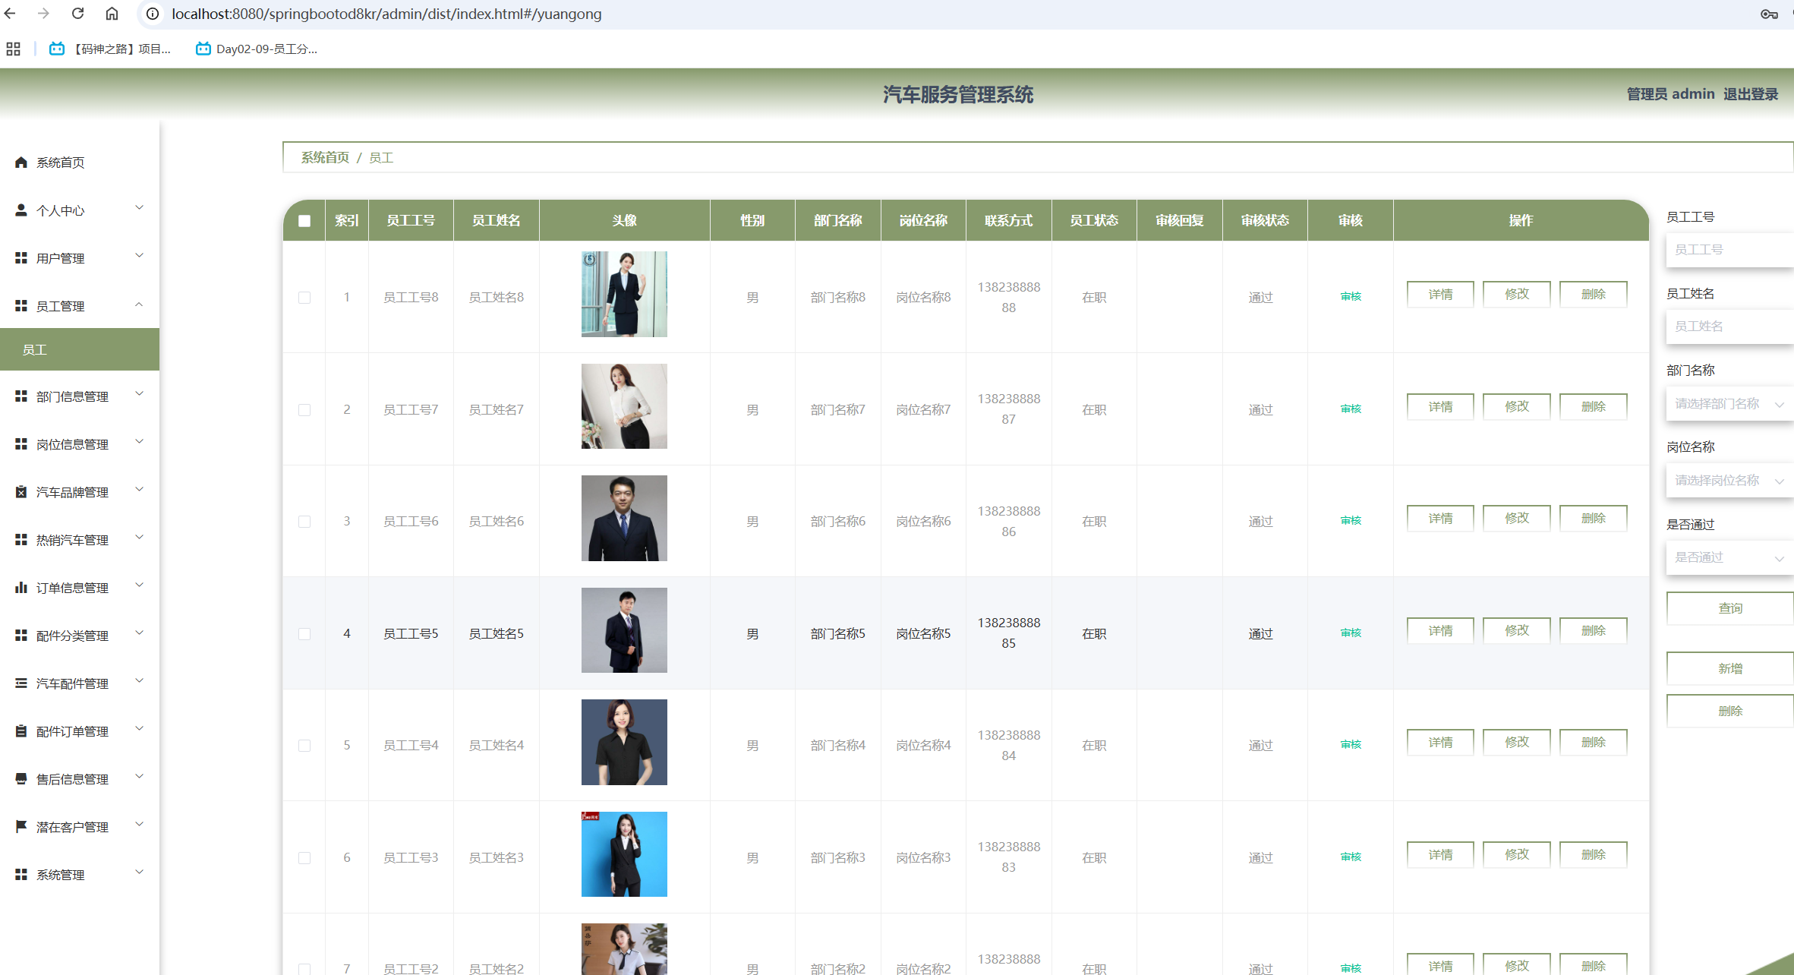Click the browser back arrow
This screenshot has height=975, width=1794.
click(11, 14)
